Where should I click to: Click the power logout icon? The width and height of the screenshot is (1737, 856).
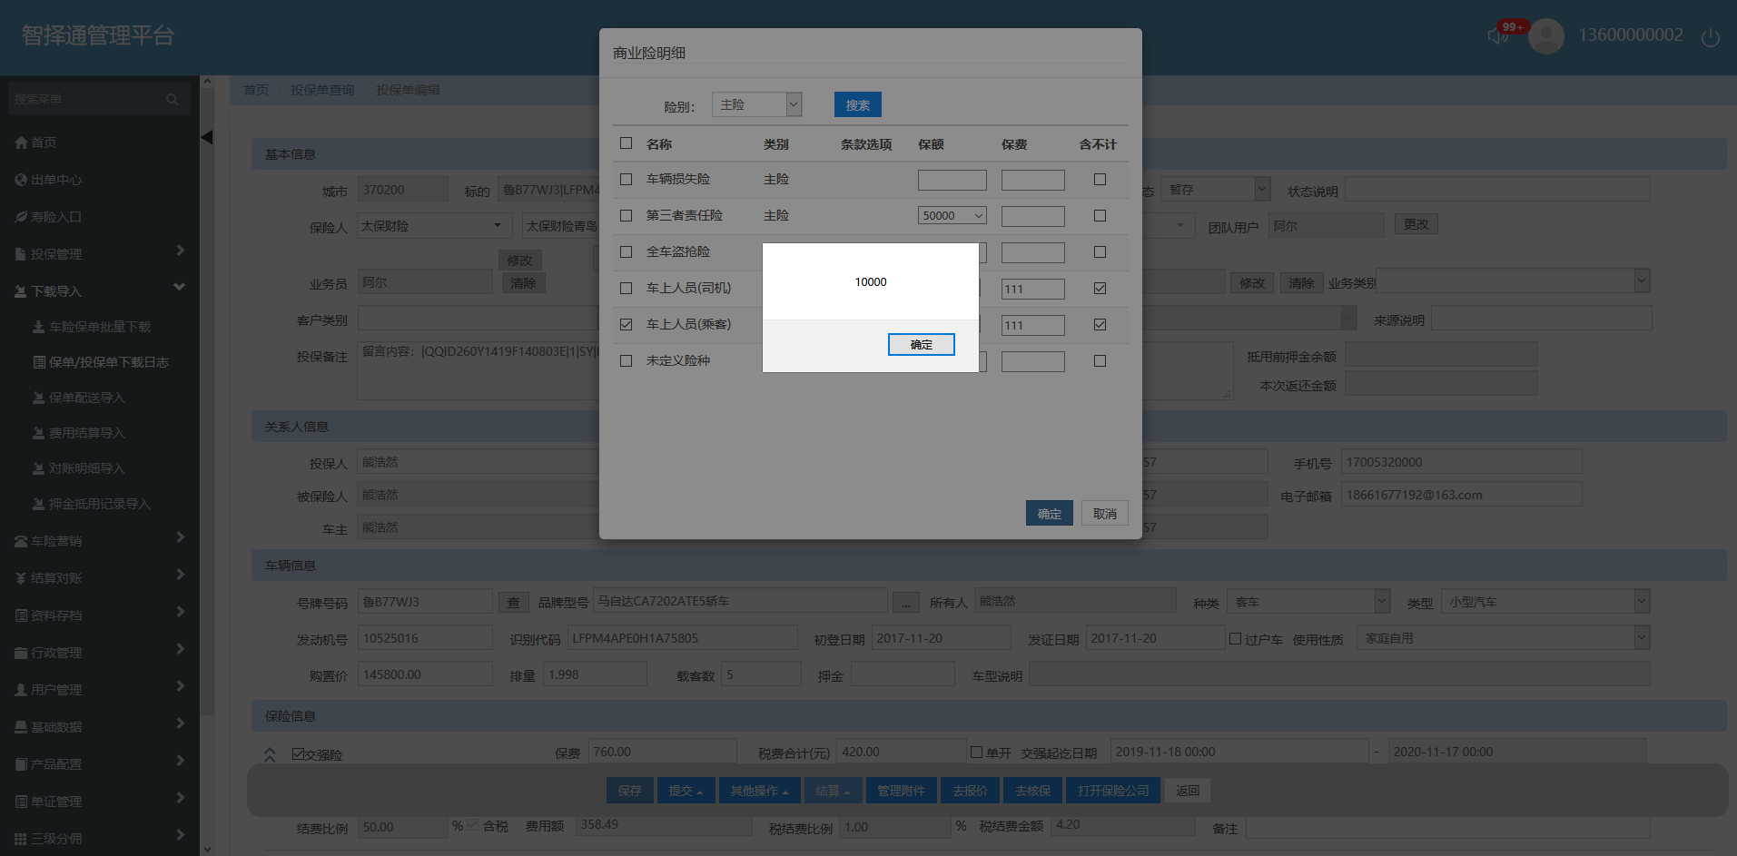(1711, 37)
